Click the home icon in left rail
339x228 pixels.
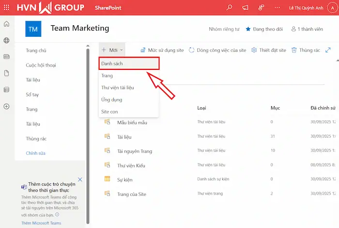[6, 24]
